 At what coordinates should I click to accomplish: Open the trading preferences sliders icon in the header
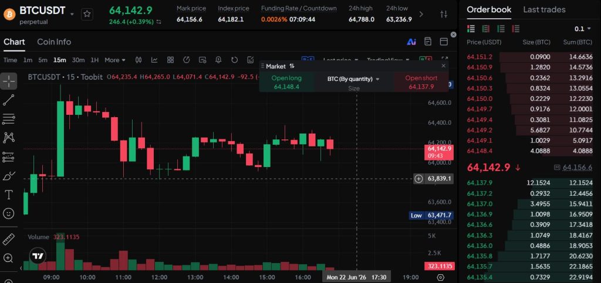pos(444,14)
